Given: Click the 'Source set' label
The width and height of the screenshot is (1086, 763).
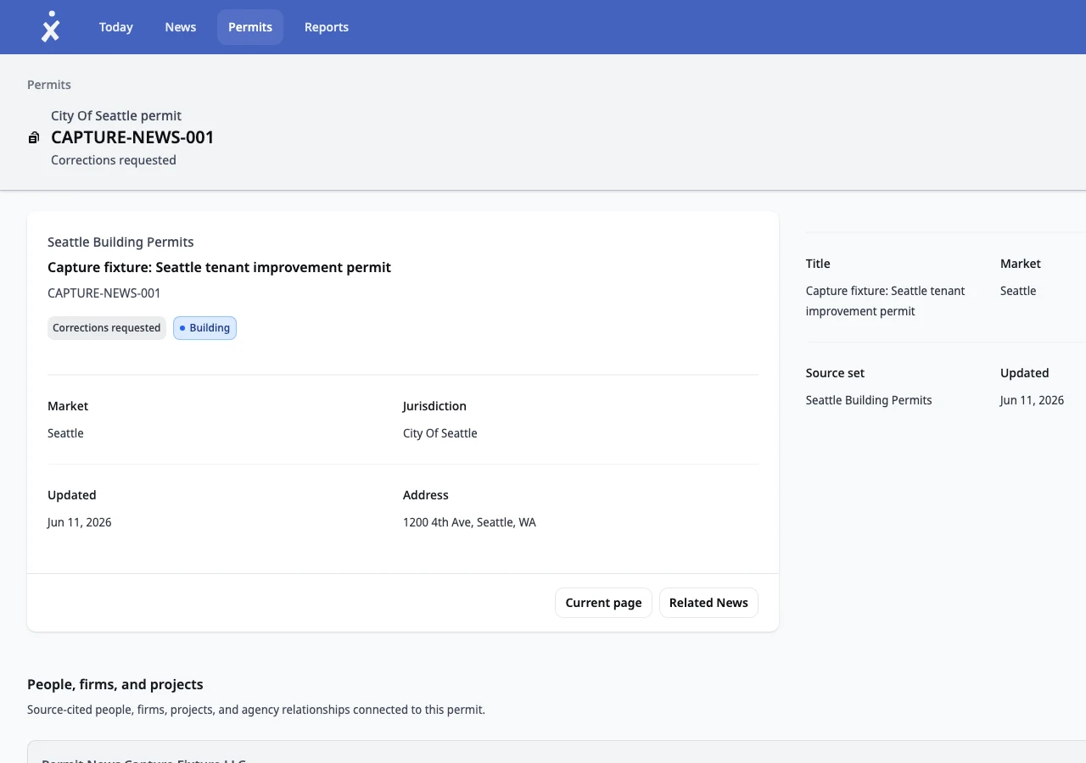Looking at the screenshot, I should tap(835, 373).
